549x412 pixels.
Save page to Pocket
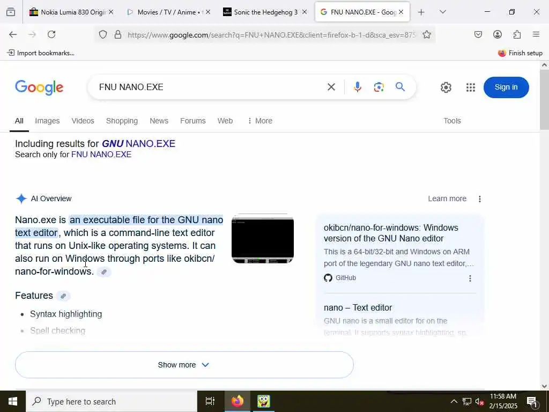coord(478,34)
